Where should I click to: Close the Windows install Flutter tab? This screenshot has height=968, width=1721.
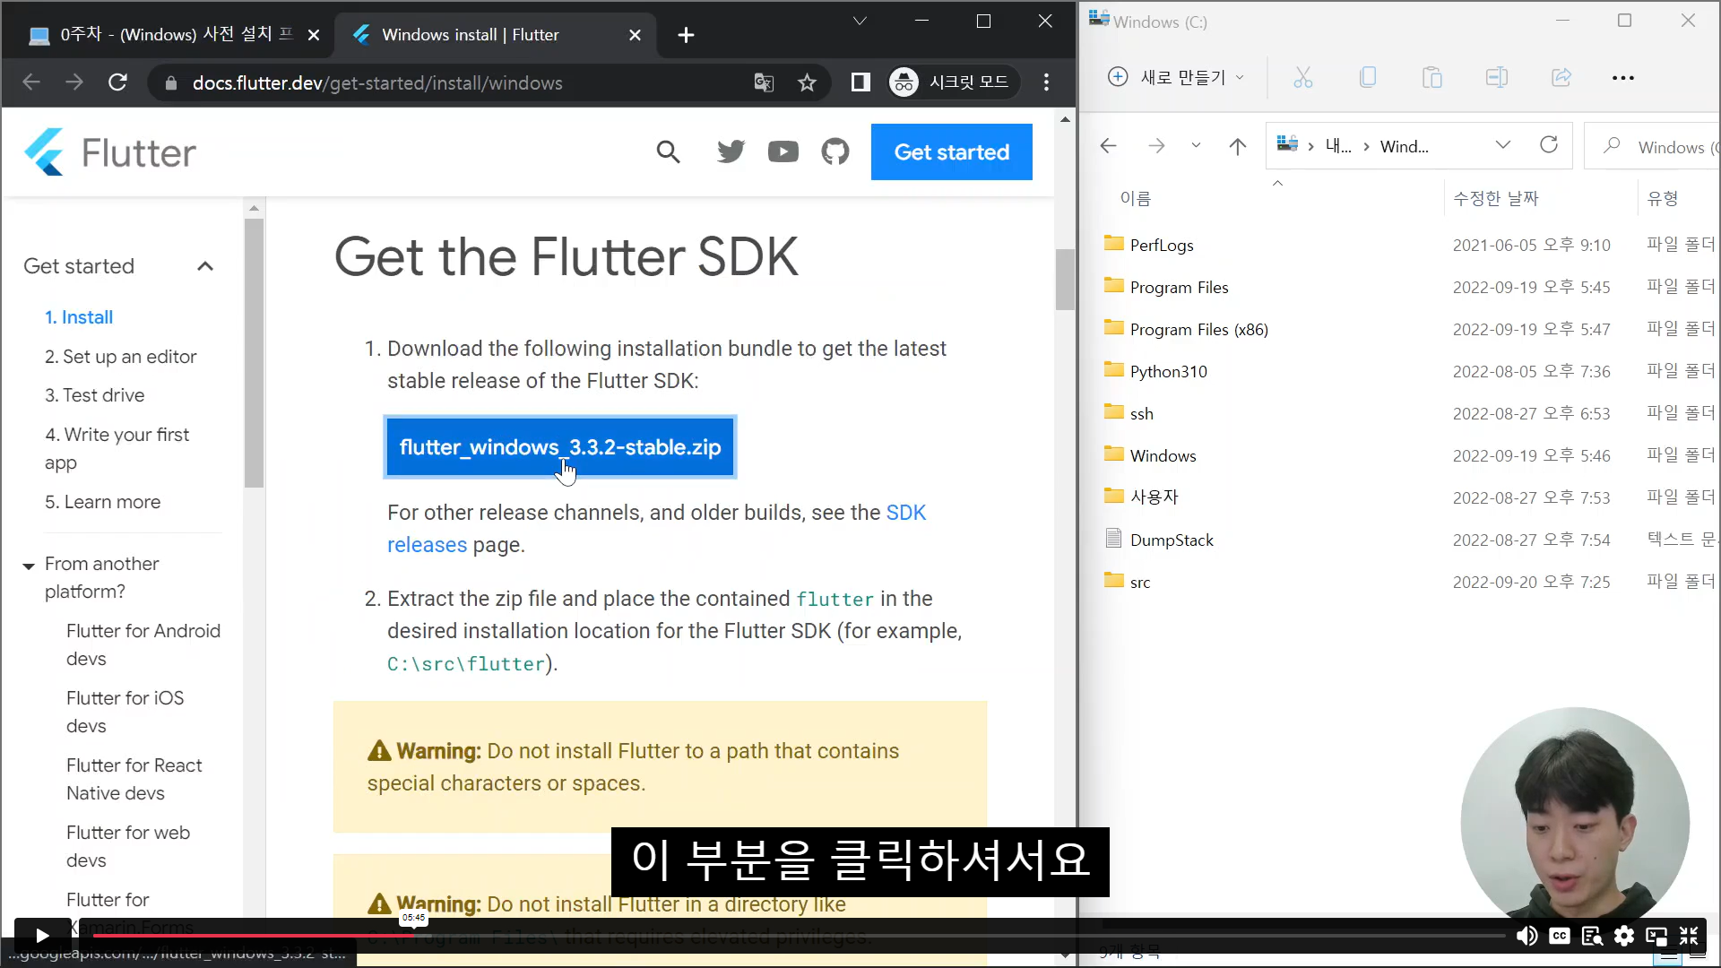click(635, 35)
